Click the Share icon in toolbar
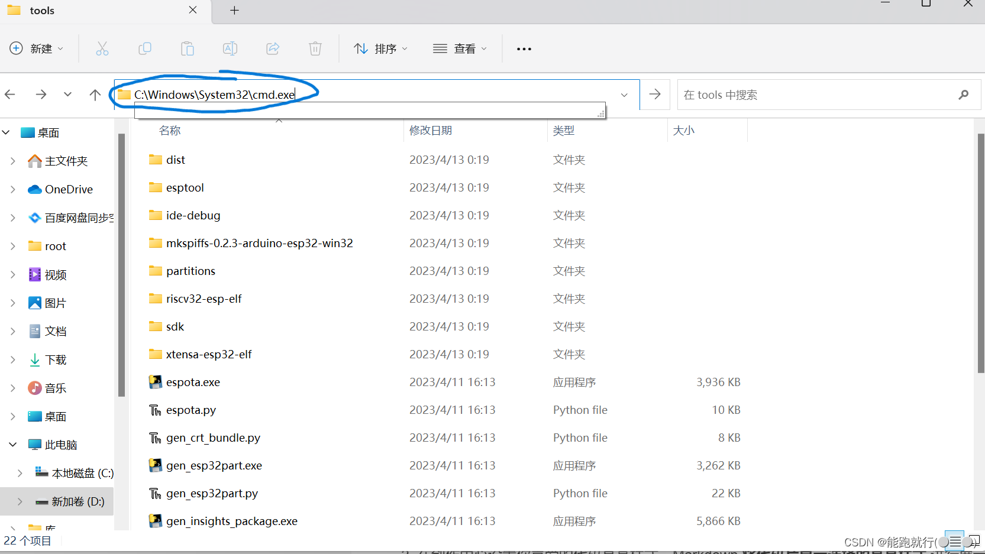The height and width of the screenshot is (554, 985). tap(273, 48)
